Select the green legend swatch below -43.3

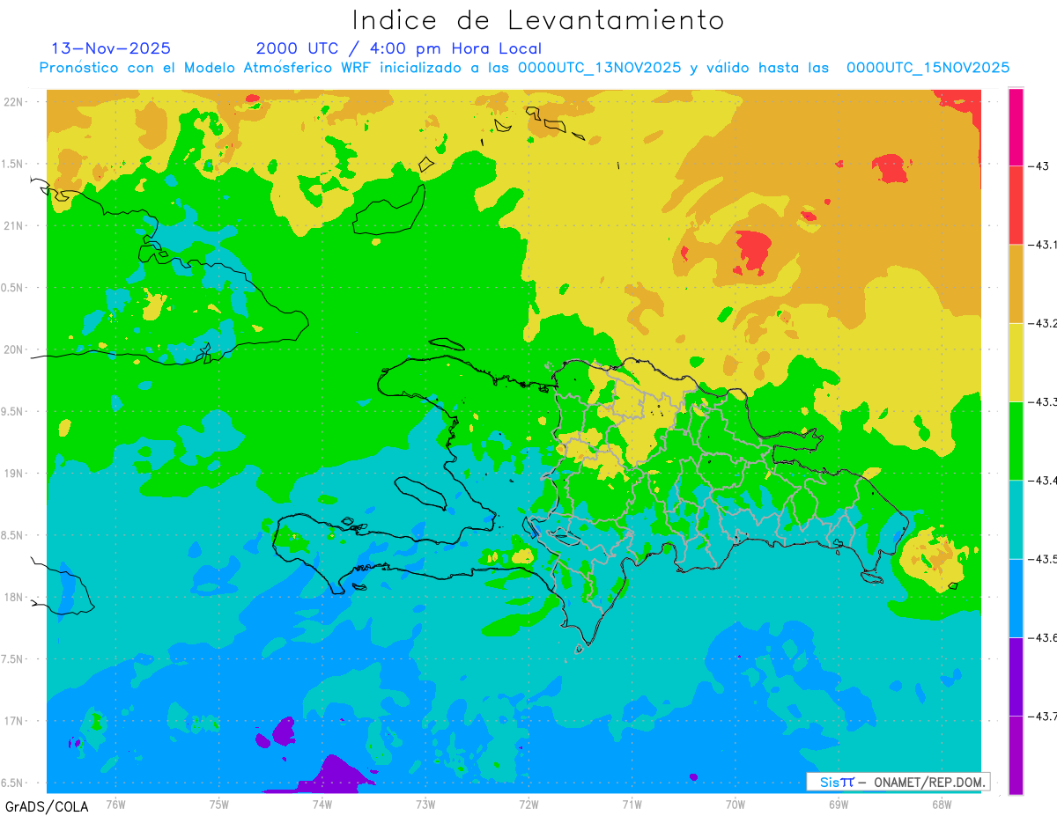1016,440
